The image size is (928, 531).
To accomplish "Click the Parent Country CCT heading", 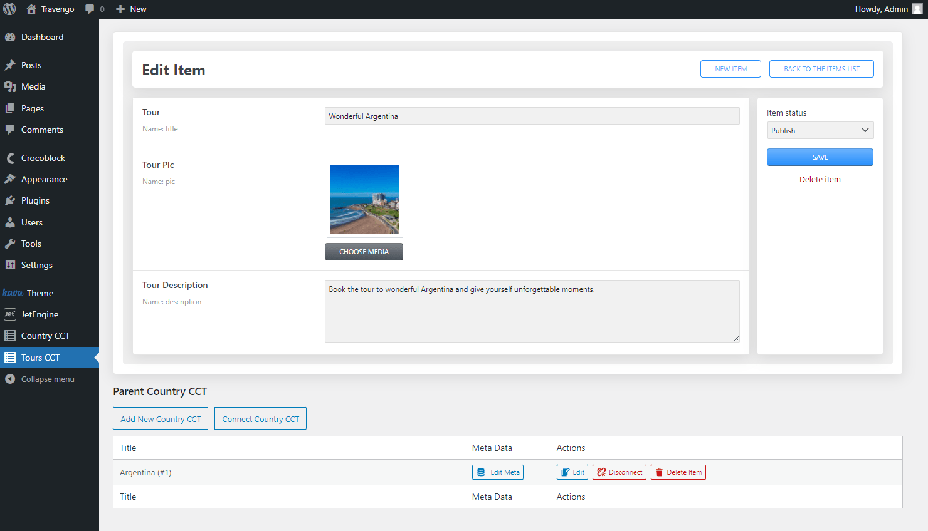I will (x=160, y=391).
